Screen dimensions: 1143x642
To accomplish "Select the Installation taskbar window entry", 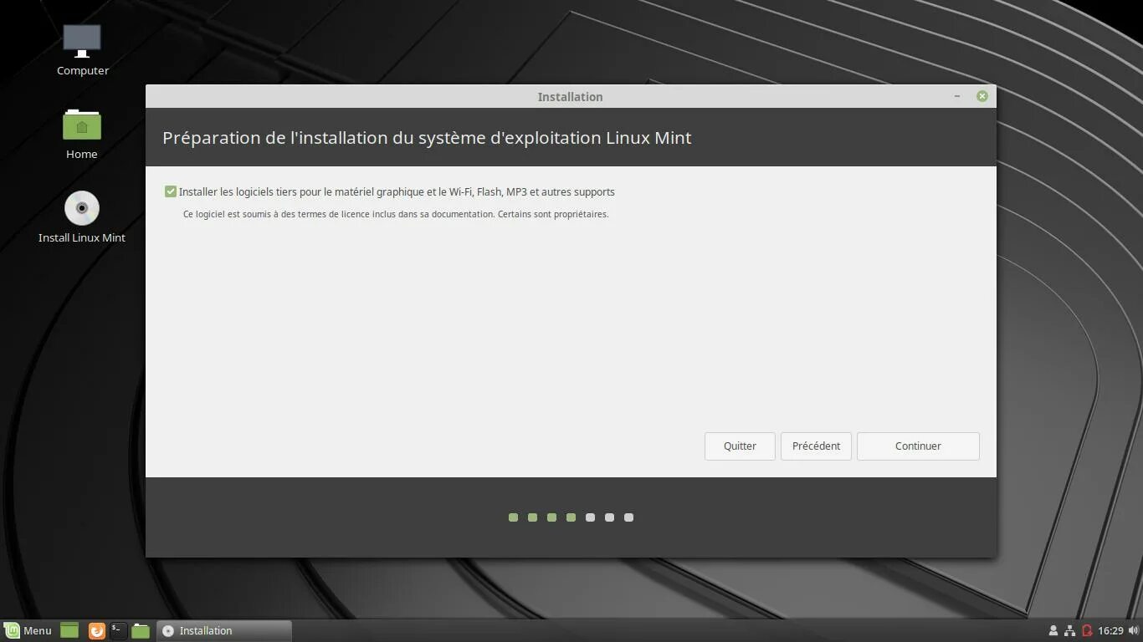I will (224, 630).
